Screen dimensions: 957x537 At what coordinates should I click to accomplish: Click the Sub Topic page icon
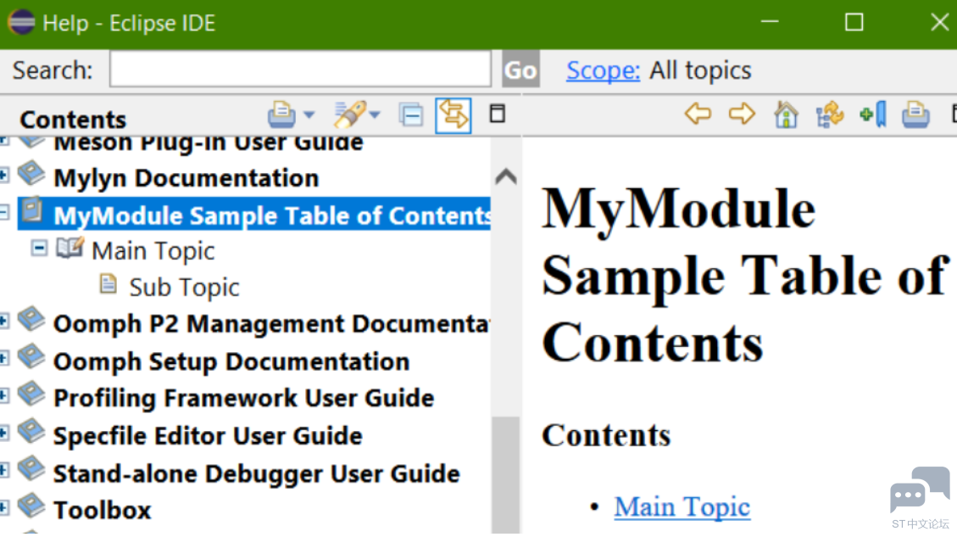108,283
